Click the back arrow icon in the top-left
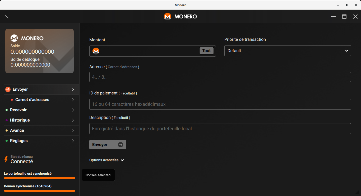The image size is (361, 196). click(x=7, y=16)
